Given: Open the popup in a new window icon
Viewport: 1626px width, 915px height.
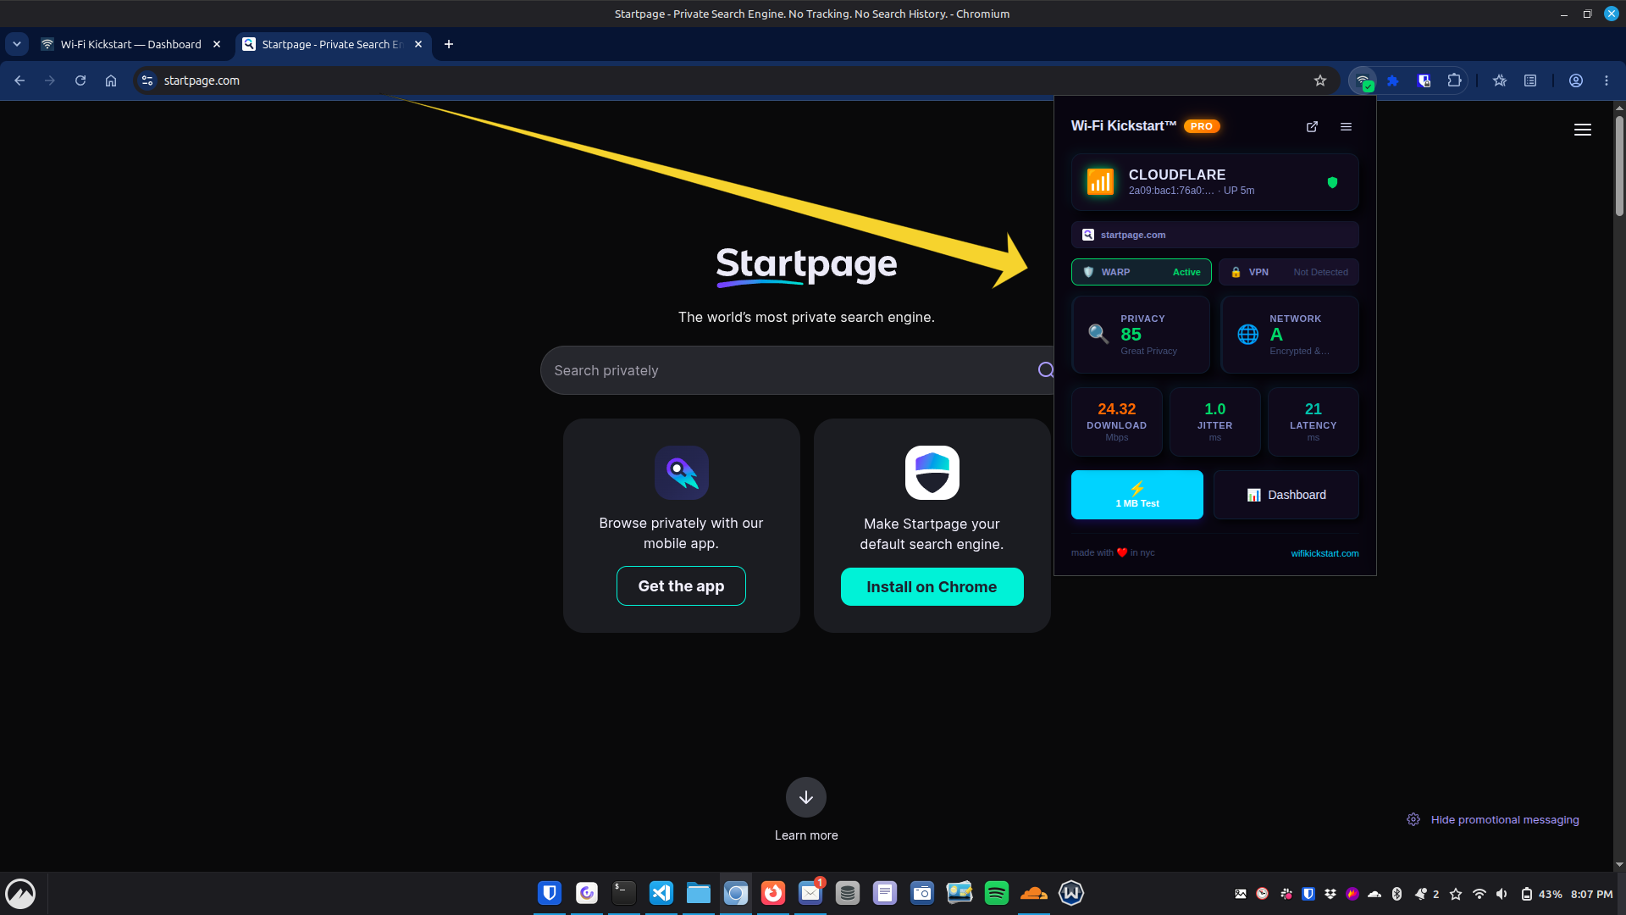Looking at the screenshot, I should coord(1312,126).
